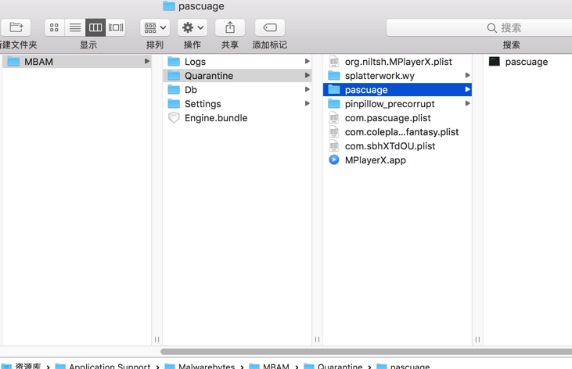The height and width of the screenshot is (369, 572).
Task: Expand the MBAM folder arrow
Action: 146,61
